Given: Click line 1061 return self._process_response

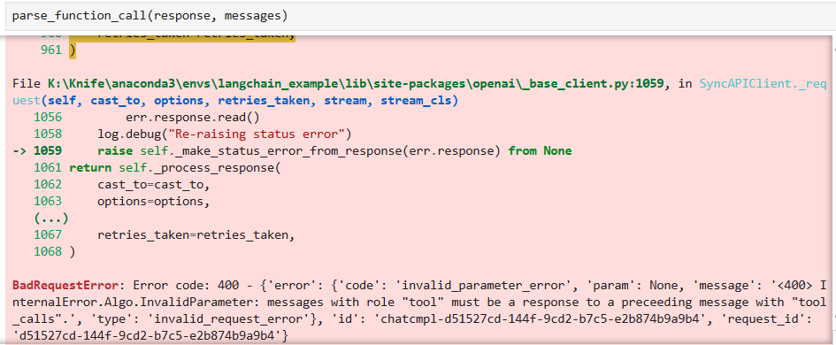Looking at the screenshot, I should (174, 168).
